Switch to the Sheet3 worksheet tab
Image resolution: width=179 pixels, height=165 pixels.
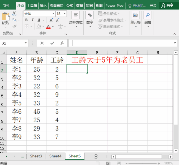click(x=36, y=156)
